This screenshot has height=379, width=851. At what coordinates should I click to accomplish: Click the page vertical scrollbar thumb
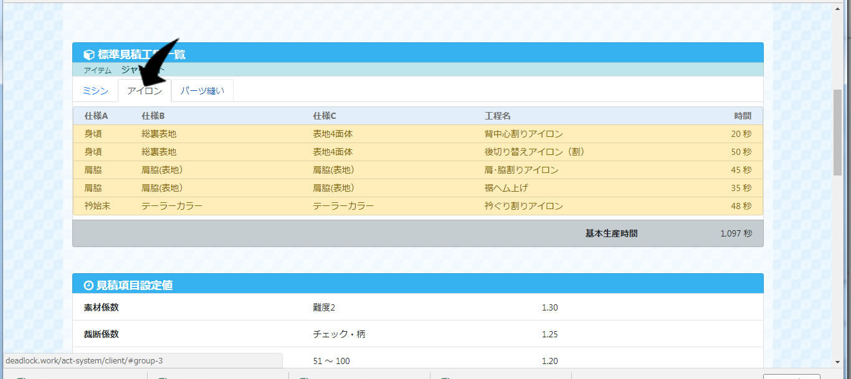point(837,132)
